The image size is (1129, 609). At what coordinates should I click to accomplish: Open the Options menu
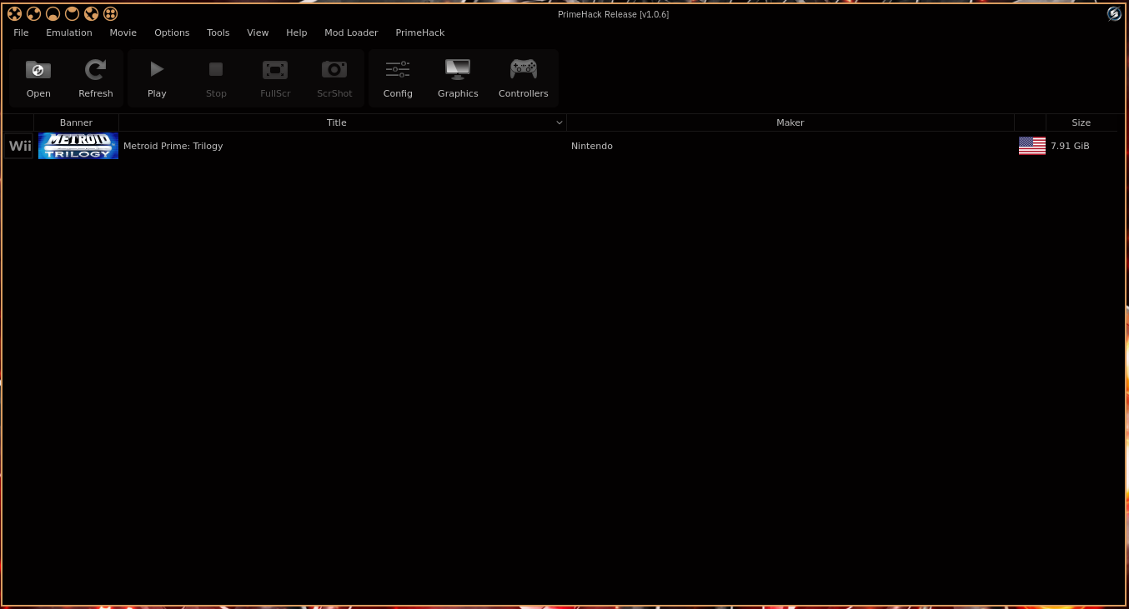click(x=172, y=32)
